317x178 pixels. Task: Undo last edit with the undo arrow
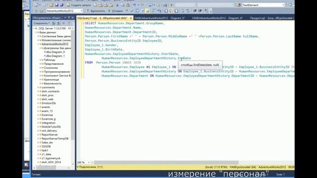coord(134,5)
